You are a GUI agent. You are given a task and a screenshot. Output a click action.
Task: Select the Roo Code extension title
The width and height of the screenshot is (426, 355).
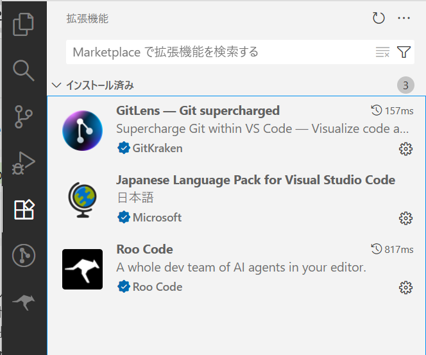(x=144, y=249)
